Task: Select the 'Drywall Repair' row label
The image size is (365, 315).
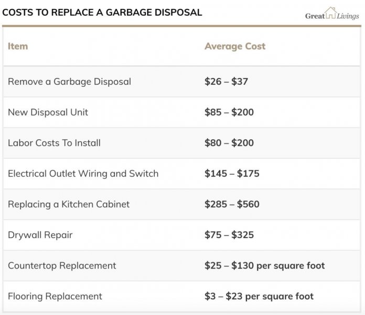Action: (40, 235)
